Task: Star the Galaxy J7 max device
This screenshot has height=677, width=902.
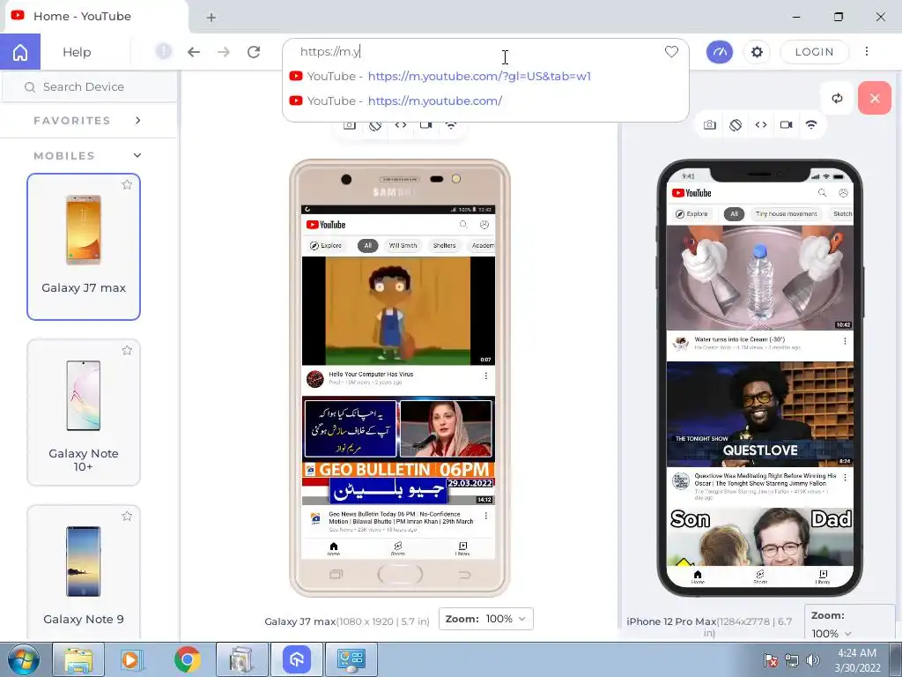Action: click(x=127, y=185)
